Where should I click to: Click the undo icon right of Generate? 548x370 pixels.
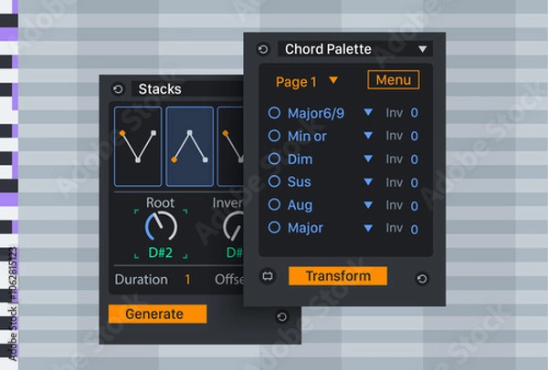[x=282, y=316]
